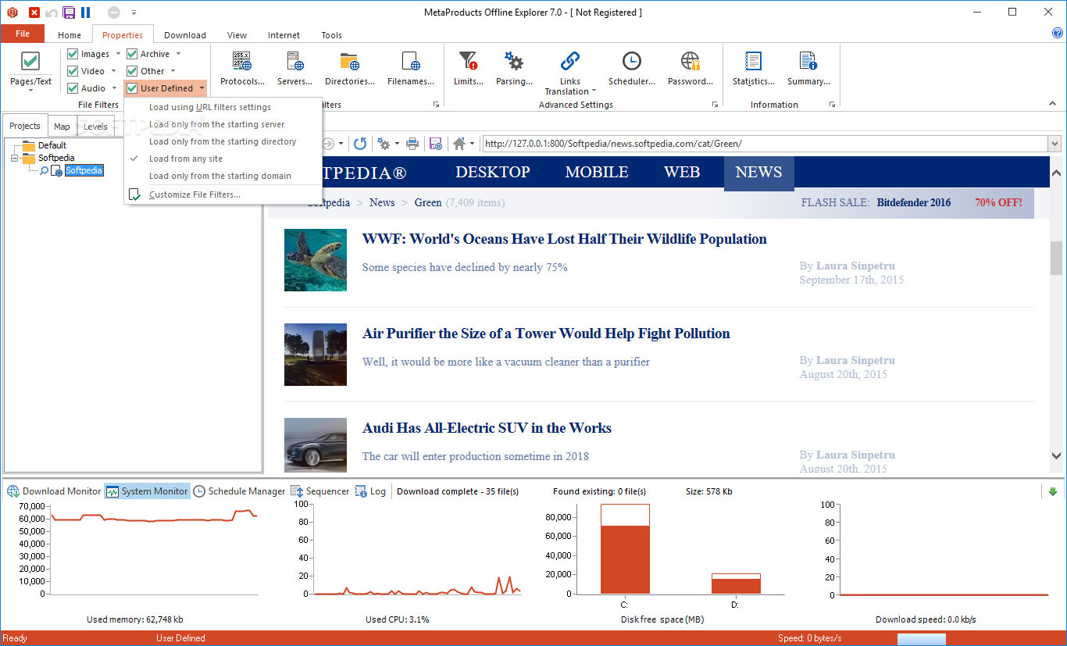Click the browser gear settings icon

pos(384,144)
